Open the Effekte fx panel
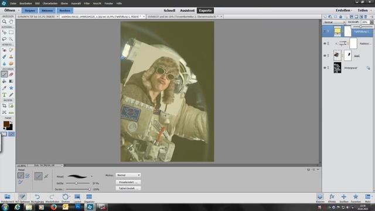This screenshot has width=375, height=211. 332,198
